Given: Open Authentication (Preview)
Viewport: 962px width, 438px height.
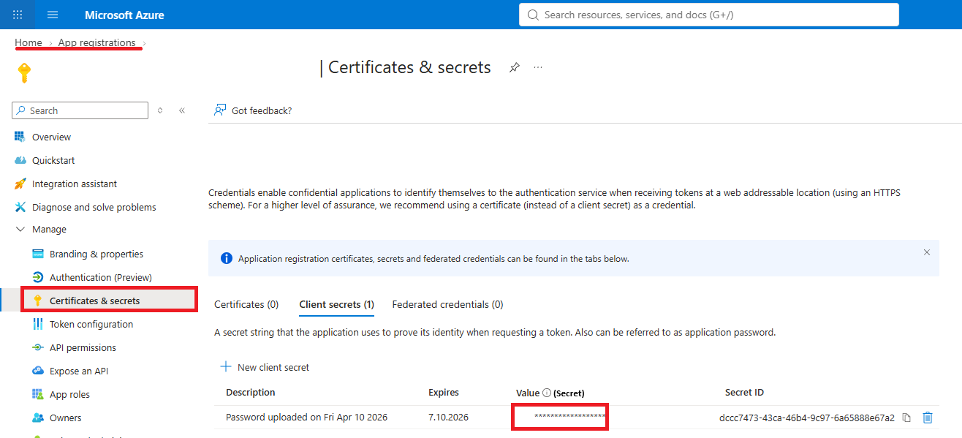Looking at the screenshot, I should [101, 277].
